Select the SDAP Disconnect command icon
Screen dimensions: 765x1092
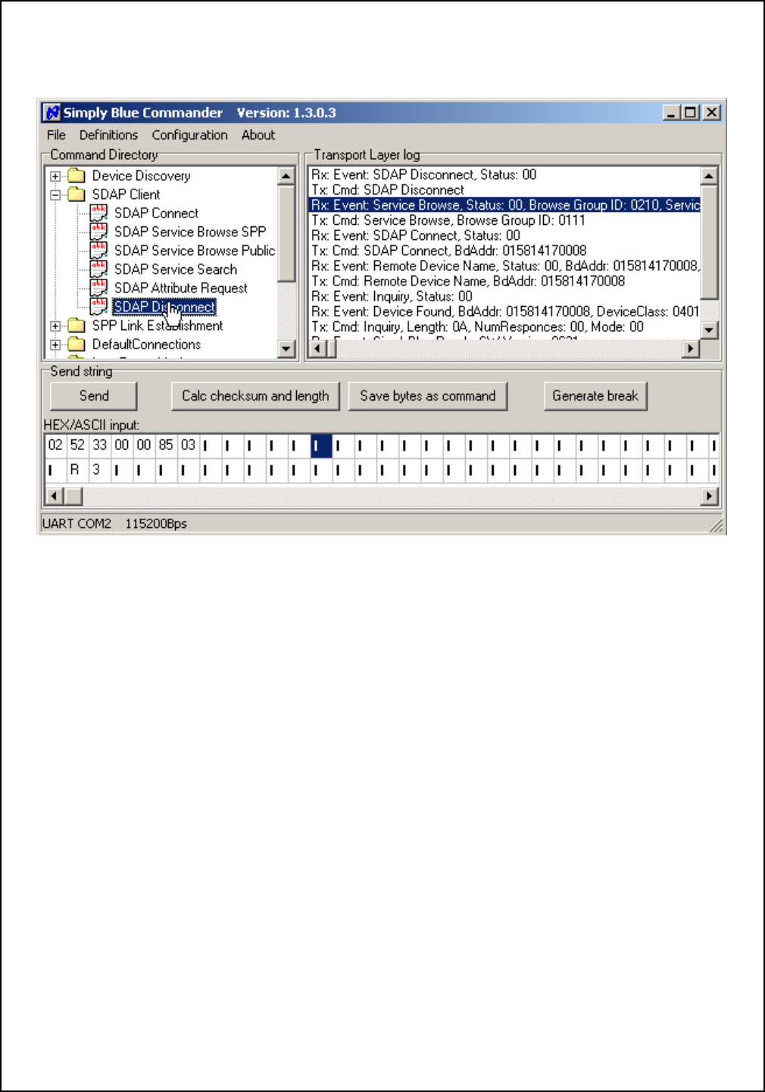point(98,307)
